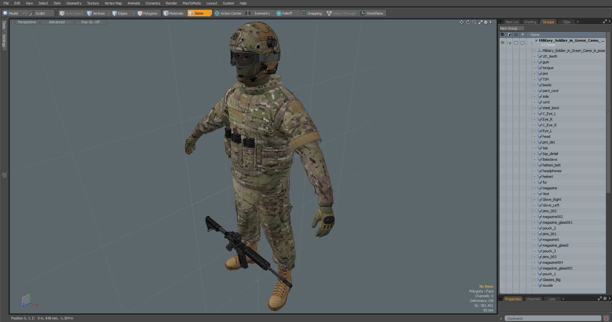Image resolution: width=612 pixels, height=322 pixels.
Task: Toggle Select Through mode
Action: coord(341,13)
